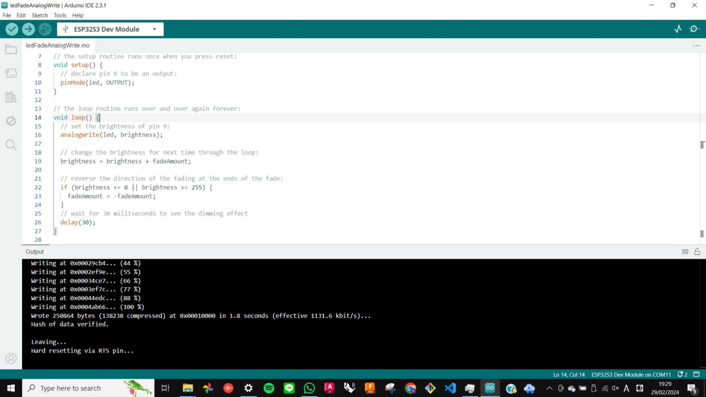Click 'Hash of data verified.' output line

click(x=70, y=324)
